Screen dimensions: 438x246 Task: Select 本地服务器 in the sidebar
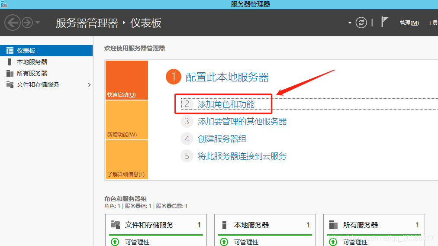pos(46,62)
